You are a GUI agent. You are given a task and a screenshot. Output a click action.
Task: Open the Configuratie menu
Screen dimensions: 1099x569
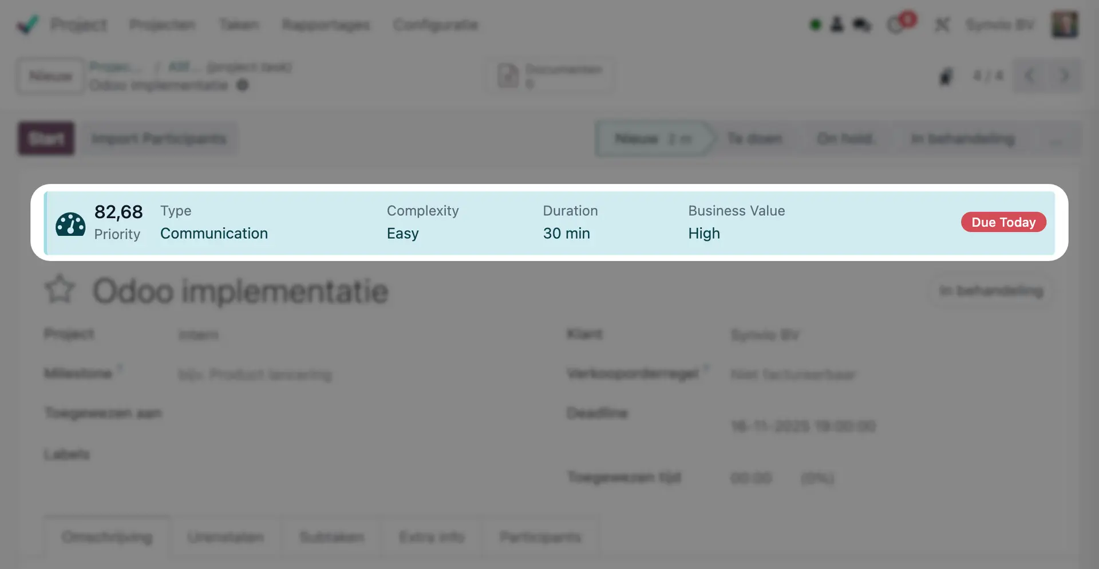click(436, 25)
